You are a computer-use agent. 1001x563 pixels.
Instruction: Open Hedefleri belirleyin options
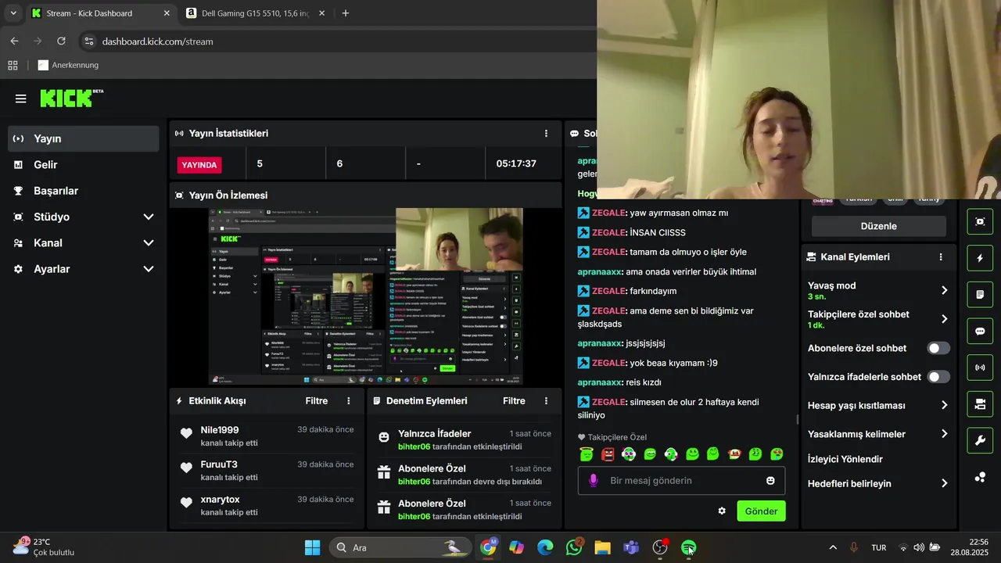click(944, 484)
